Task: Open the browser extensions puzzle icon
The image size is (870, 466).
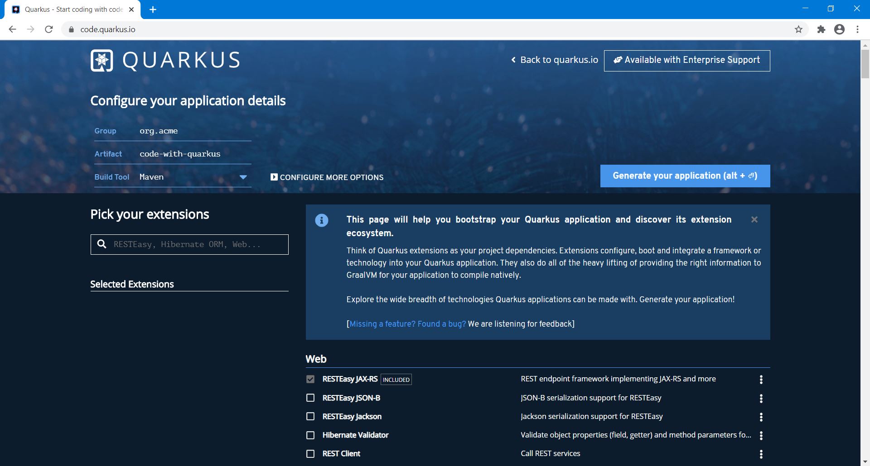Action: tap(821, 29)
